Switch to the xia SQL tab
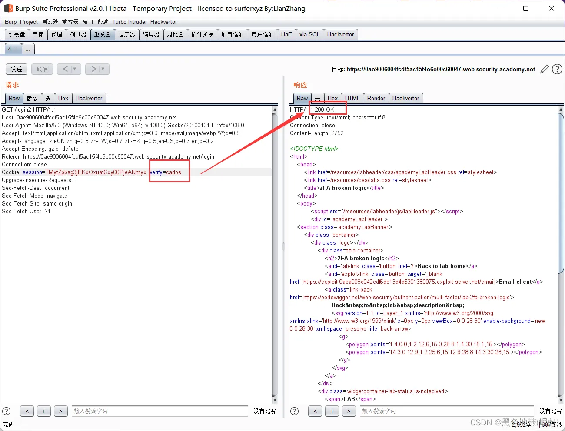Viewport: 565px width, 431px height. click(309, 34)
